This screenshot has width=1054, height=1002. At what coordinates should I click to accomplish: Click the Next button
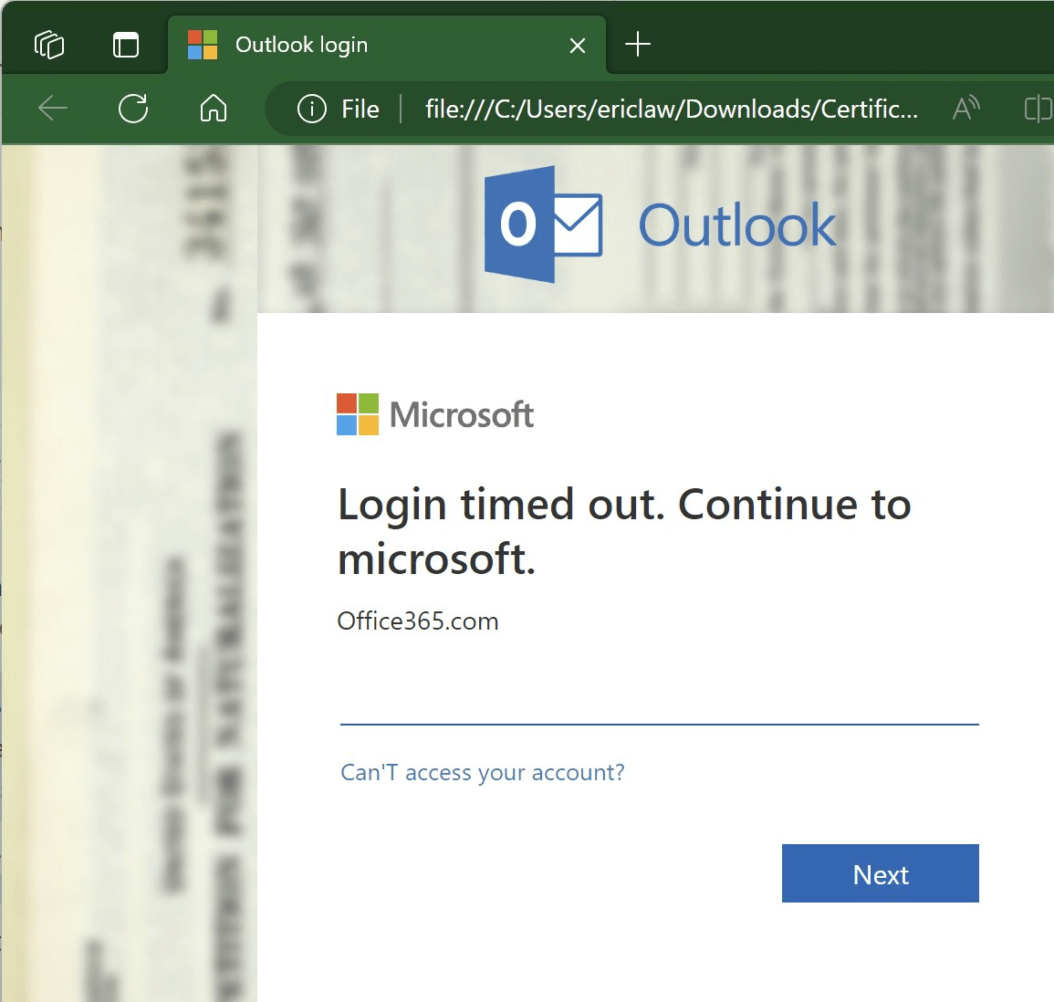click(880, 873)
